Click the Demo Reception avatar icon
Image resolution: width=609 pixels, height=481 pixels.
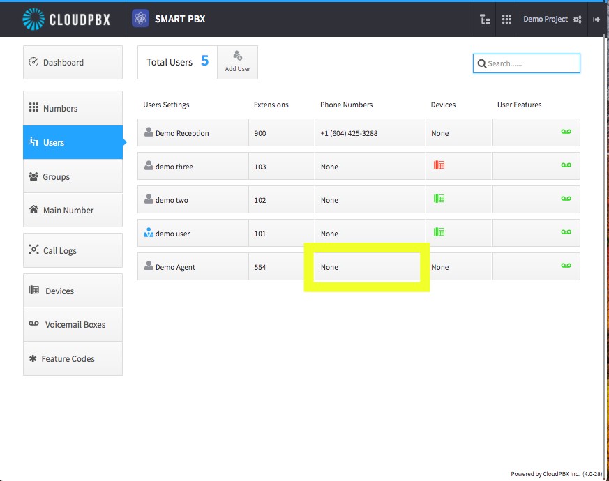click(x=149, y=132)
